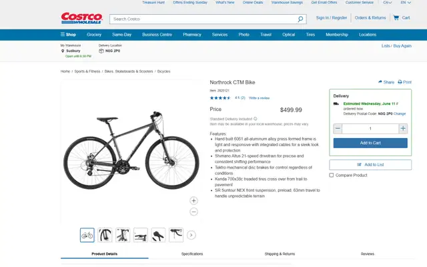Click the Search Costco input field
This screenshot has height=267, width=427.
[x=203, y=19]
